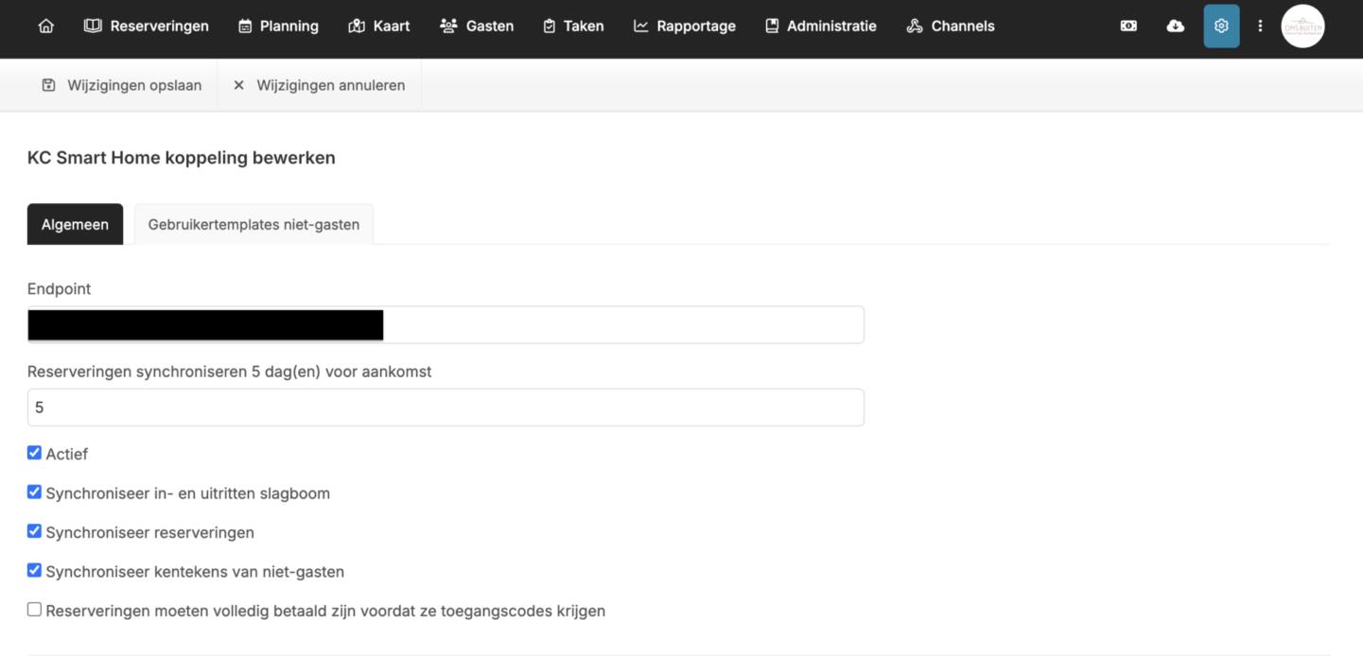The height and width of the screenshot is (656, 1363).
Task: Toggle Synchroniseer in- en uitritten slagboom
Action: pyautogui.click(x=35, y=492)
